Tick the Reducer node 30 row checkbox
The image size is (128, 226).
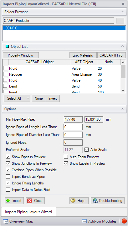5,74
